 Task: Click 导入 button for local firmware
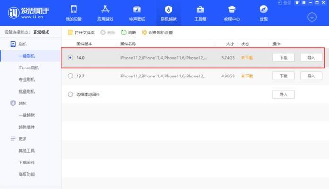pyautogui.click(x=284, y=94)
